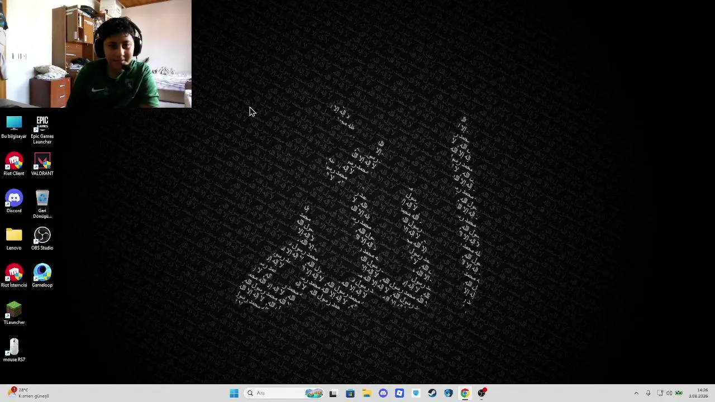
Task: Open File Explorer from the taskbar
Action: coord(366,393)
